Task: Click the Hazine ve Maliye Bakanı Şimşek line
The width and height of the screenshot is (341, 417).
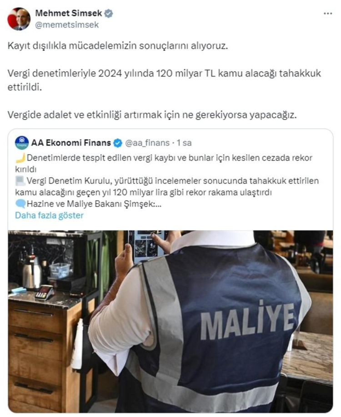Action: point(94,204)
